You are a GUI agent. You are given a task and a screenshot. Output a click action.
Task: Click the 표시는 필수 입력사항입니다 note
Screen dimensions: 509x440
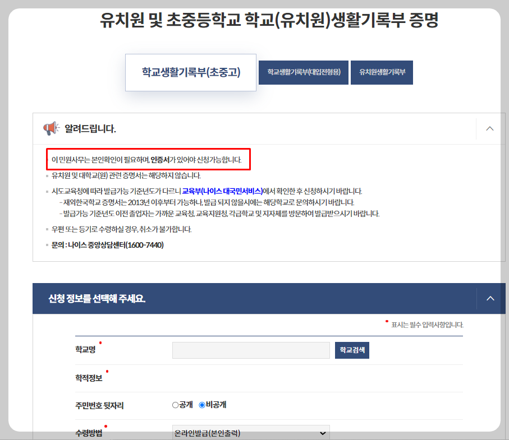tap(427, 325)
